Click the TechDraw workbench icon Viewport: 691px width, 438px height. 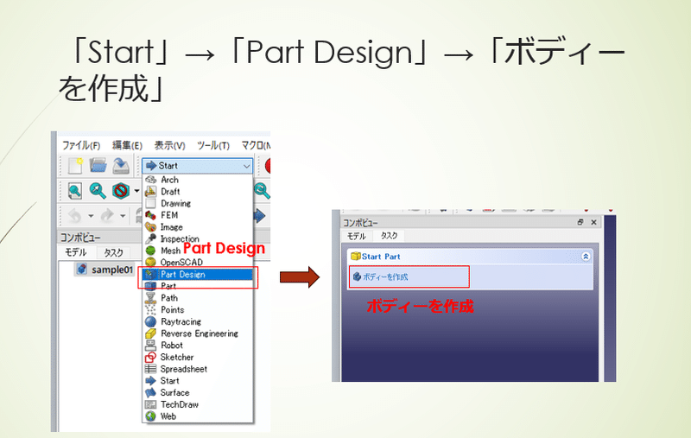(150, 404)
